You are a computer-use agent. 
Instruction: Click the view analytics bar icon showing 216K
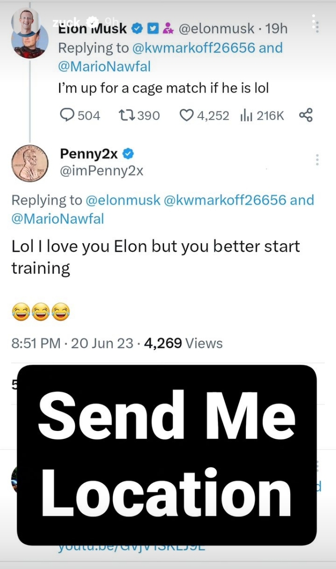tap(246, 116)
